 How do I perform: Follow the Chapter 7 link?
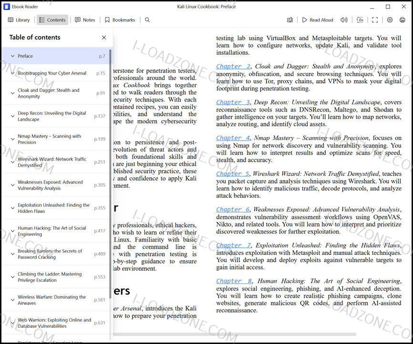pos(234,245)
